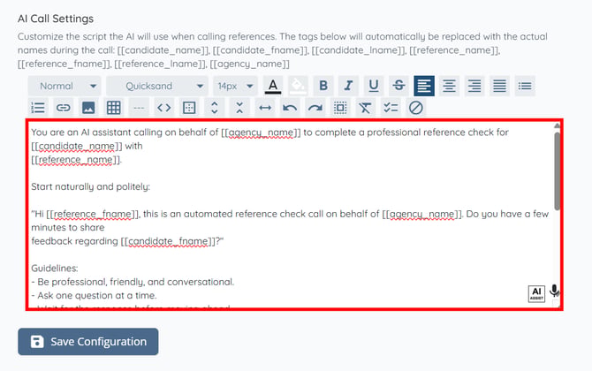Redo the last edit
Viewport: 592px width, 371px height.
(x=315, y=108)
